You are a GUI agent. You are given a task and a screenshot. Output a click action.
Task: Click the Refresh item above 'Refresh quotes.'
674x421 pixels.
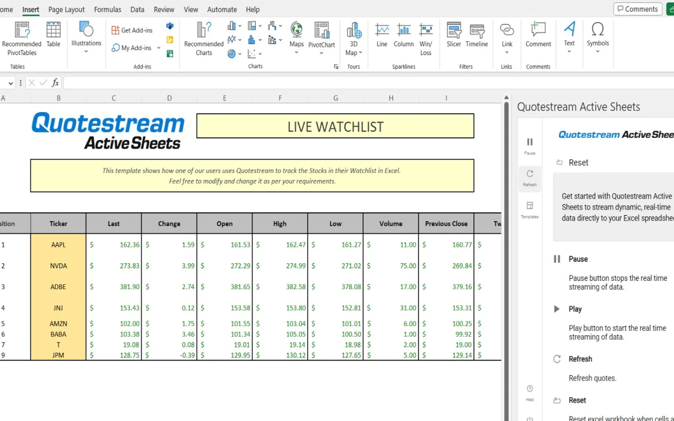tap(573, 359)
